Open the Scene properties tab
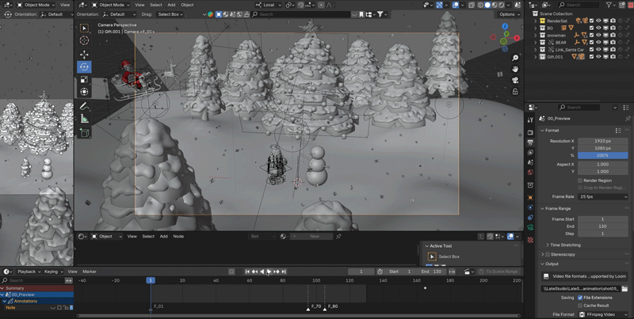This screenshot has width=634, height=319. (x=530, y=162)
